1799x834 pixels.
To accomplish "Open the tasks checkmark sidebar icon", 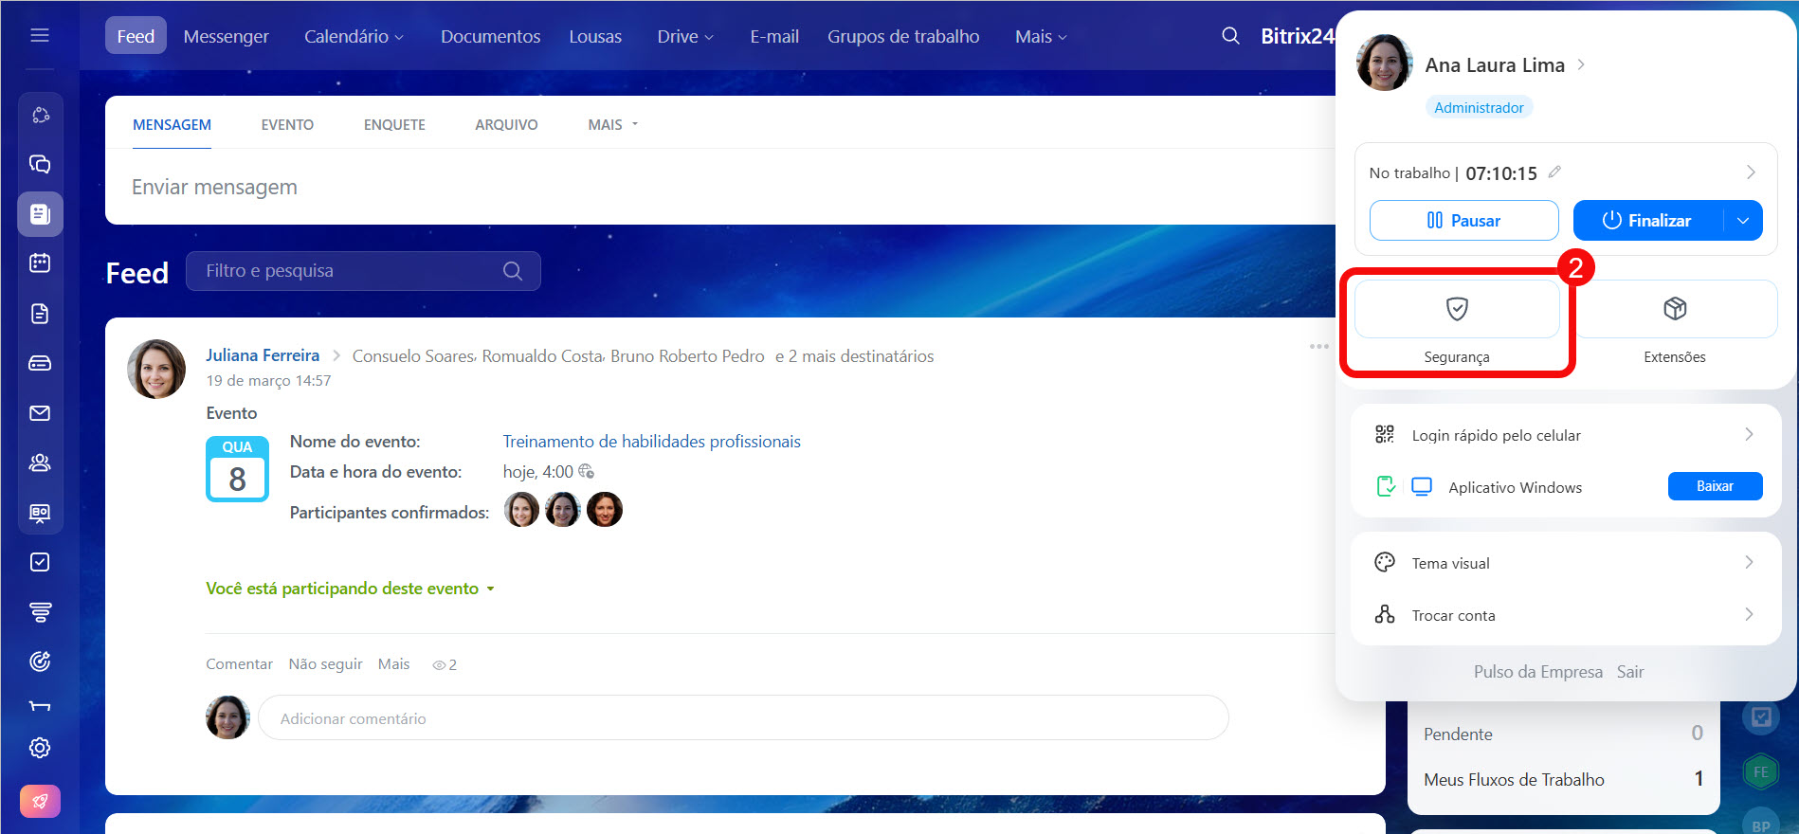I will 40,562.
